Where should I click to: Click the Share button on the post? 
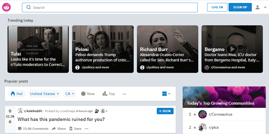tap(59, 129)
